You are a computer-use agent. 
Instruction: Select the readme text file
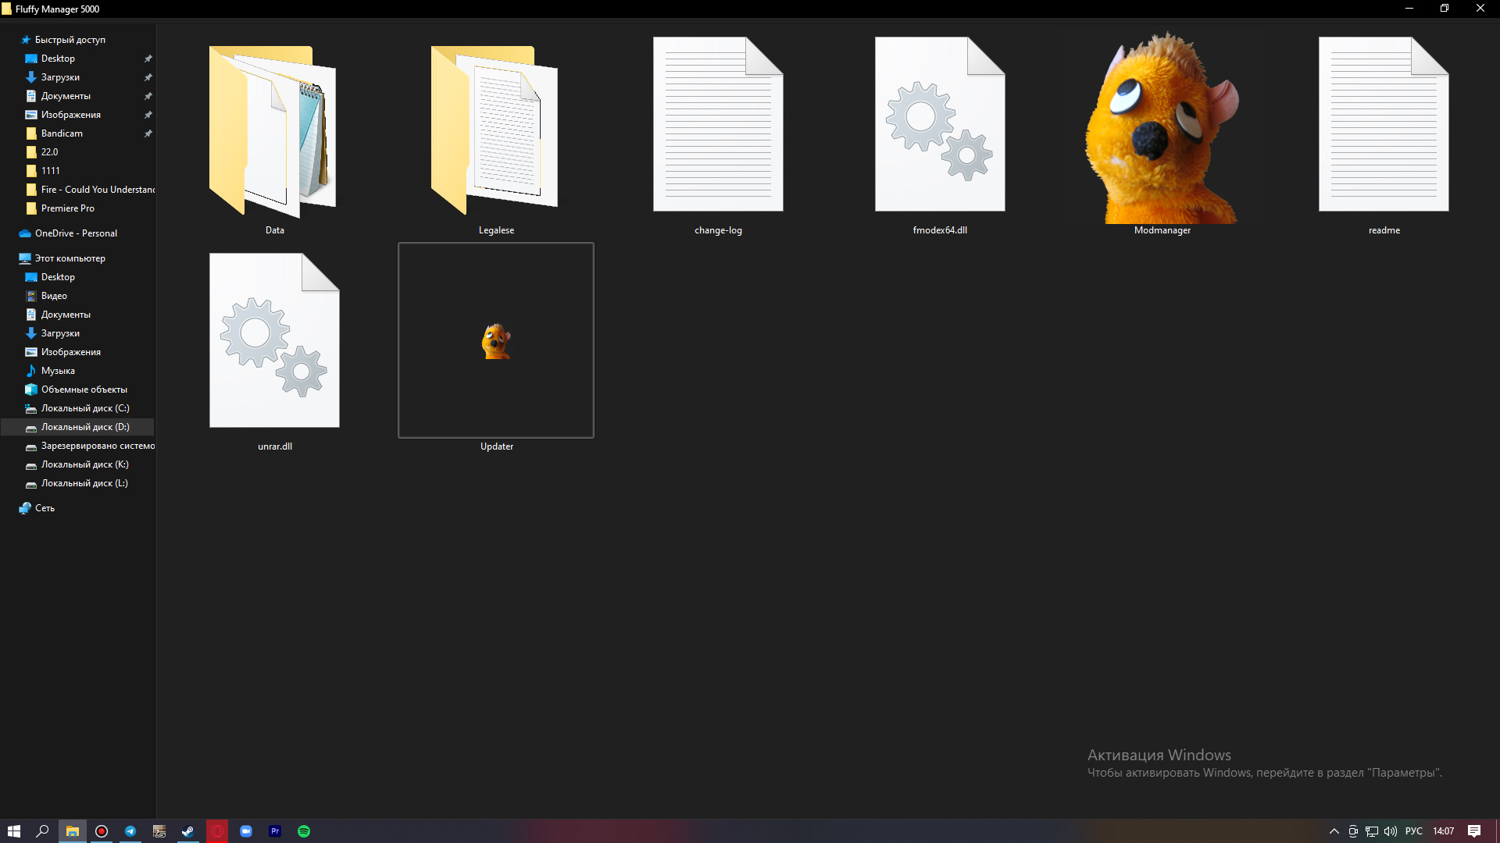[x=1384, y=125]
